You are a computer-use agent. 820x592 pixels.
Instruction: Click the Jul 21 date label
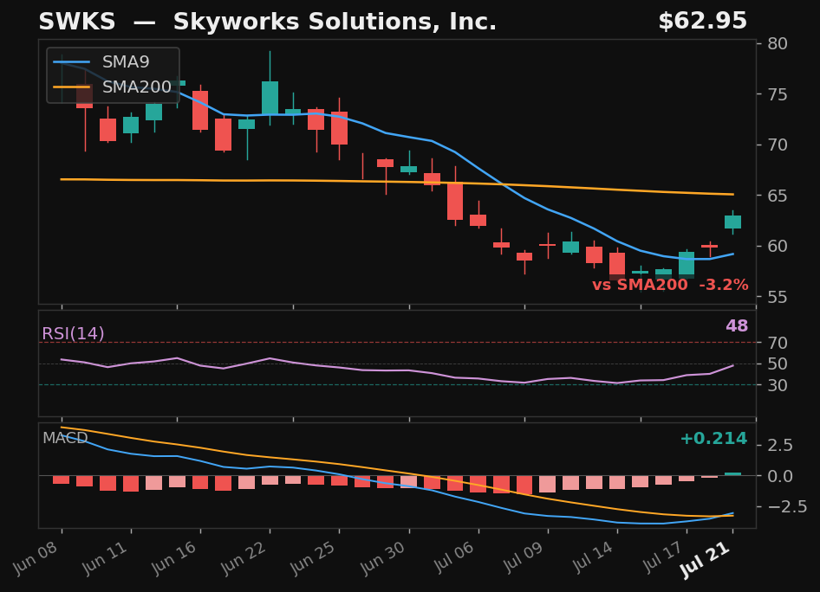(706, 561)
